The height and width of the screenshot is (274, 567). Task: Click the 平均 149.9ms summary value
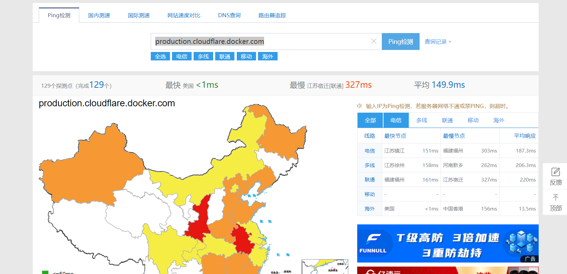(x=440, y=85)
